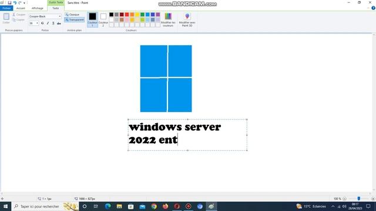Click inside the text box on canvas

187,135
